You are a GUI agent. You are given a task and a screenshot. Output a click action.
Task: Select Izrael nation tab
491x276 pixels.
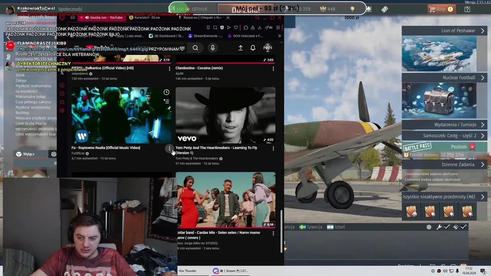pyautogui.click(x=336, y=227)
